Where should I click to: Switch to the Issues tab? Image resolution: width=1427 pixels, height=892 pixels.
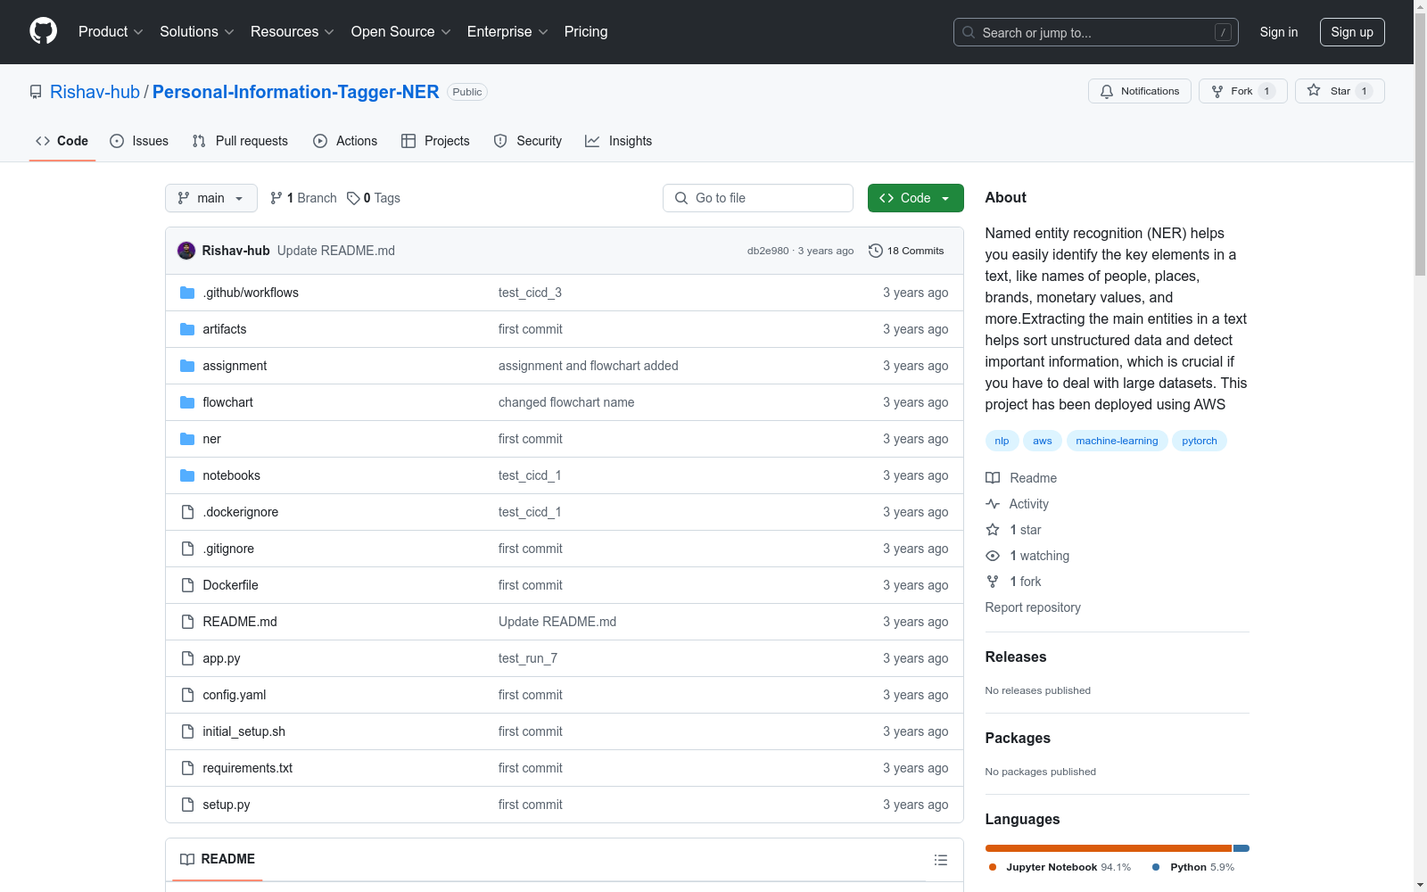tap(139, 141)
